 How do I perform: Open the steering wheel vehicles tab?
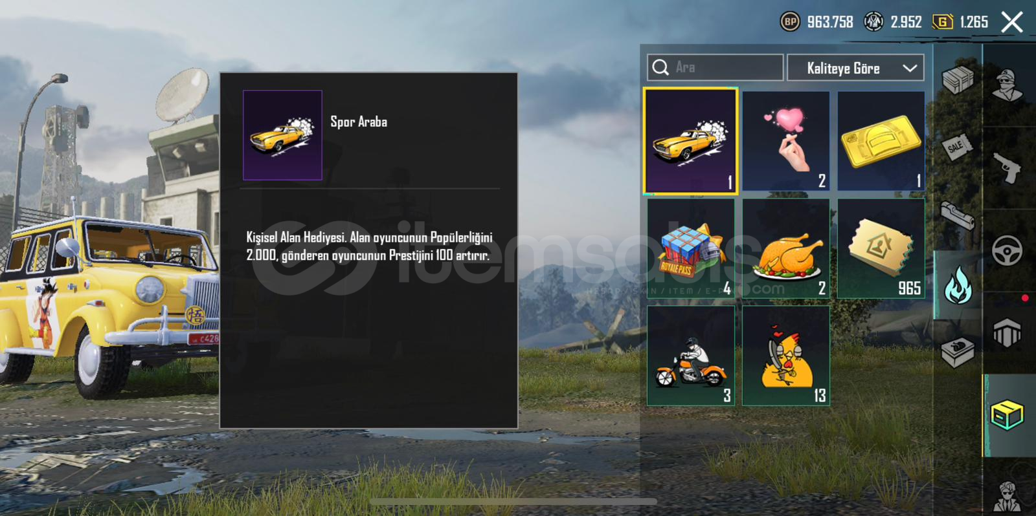(1008, 251)
